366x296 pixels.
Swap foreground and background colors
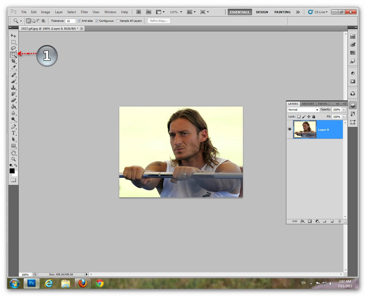(x=16, y=165)
